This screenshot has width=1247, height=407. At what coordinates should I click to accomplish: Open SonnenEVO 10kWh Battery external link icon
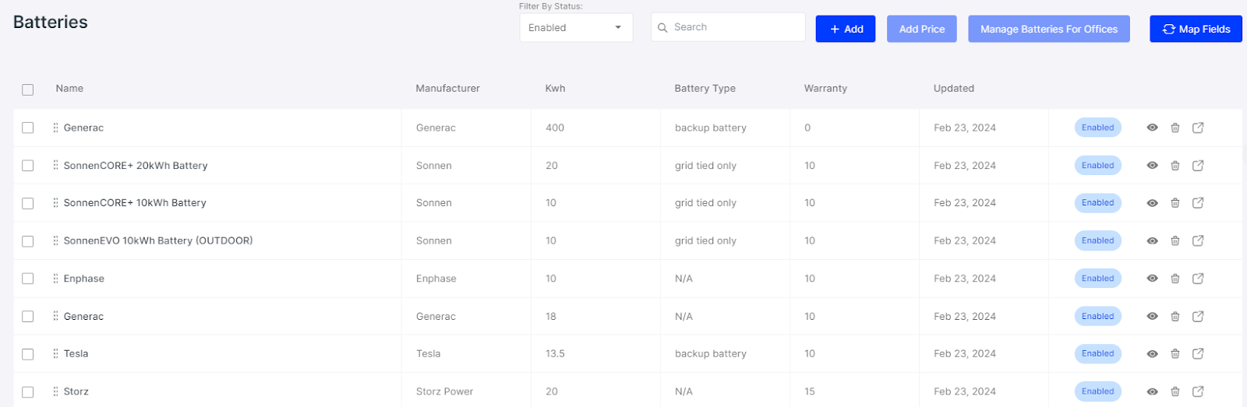[1198, 241]
